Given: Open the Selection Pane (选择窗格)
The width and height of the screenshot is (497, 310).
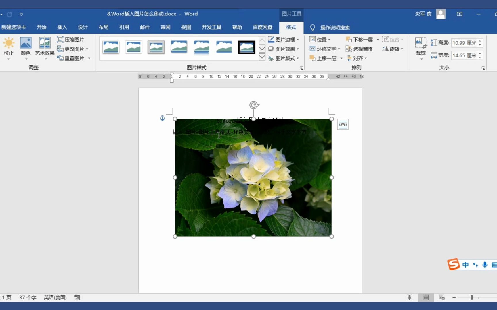Looking at the screenshot, I should click(x=359, y=49).
